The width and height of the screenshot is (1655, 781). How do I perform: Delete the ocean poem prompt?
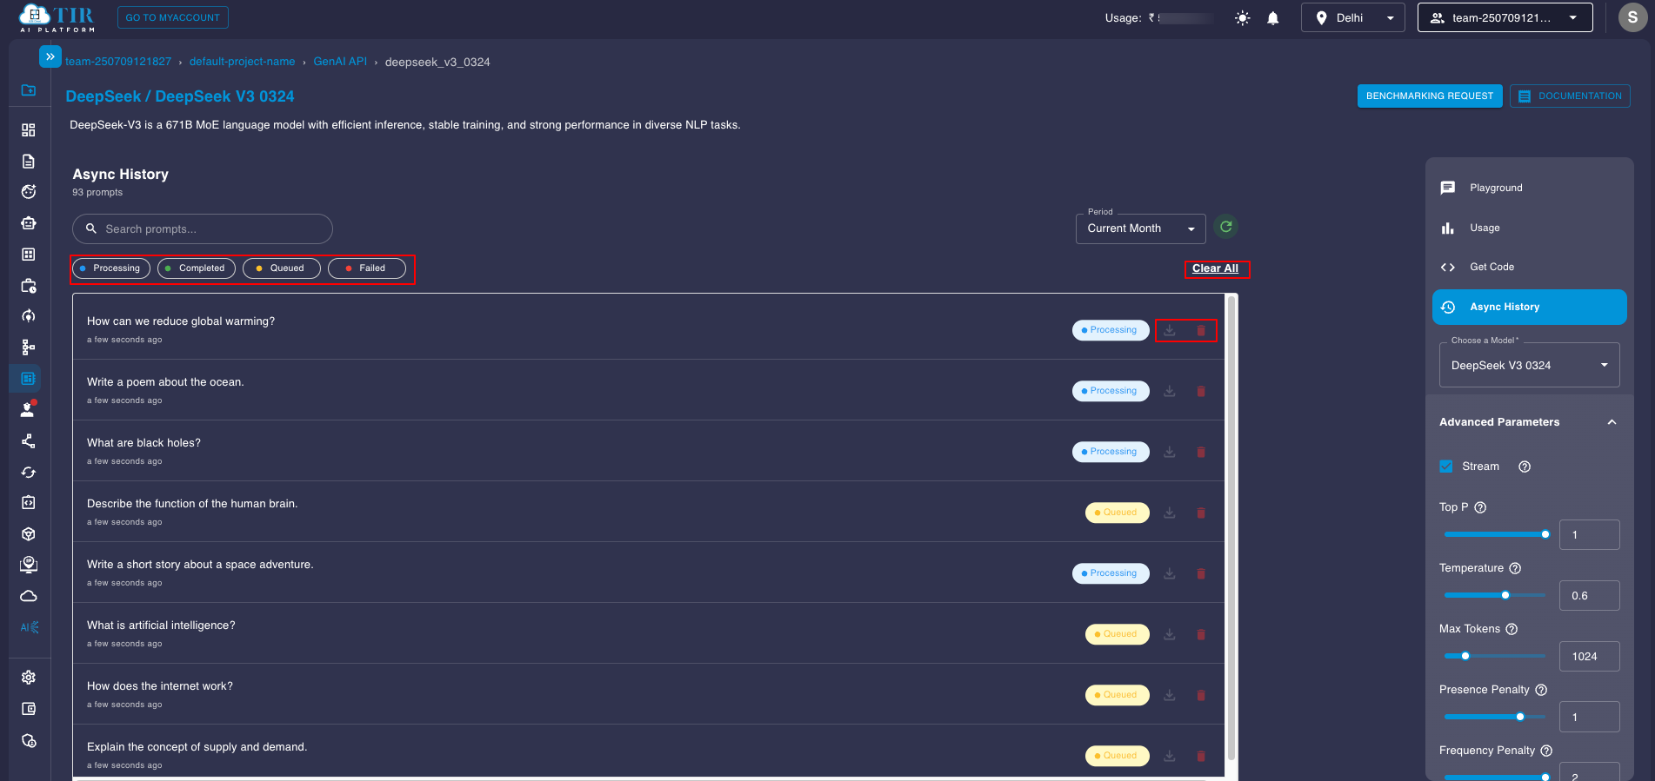(1201, 392)
